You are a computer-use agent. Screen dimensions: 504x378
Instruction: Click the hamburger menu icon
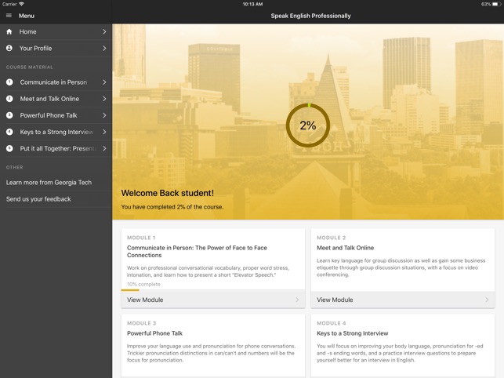click(9, 16)
